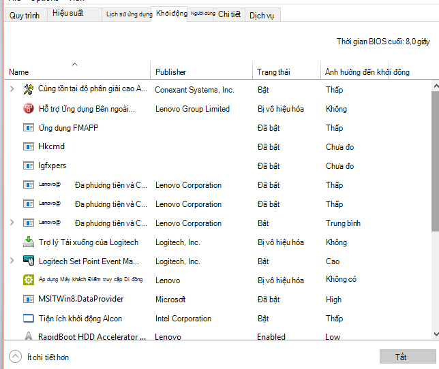439x369 pixels.
Task: Click Thời gian BIOS cuối: 8,0 giây text
Action: coord(383,42)
